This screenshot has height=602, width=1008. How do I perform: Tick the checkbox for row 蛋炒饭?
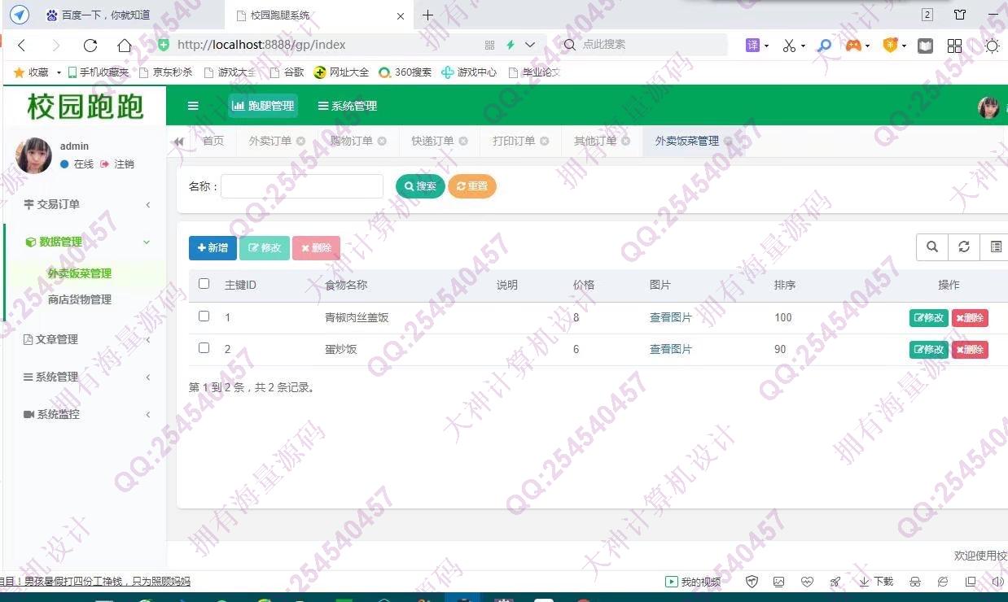coord(204,348)
